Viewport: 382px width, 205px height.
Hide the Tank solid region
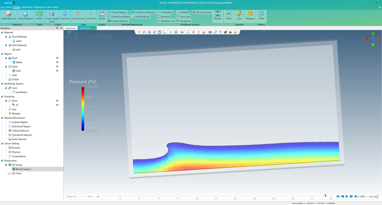(x=57, y=71)
